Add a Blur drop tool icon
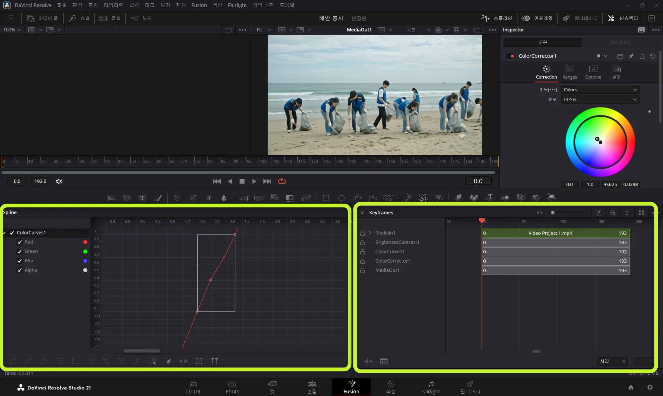 (224, 198)
